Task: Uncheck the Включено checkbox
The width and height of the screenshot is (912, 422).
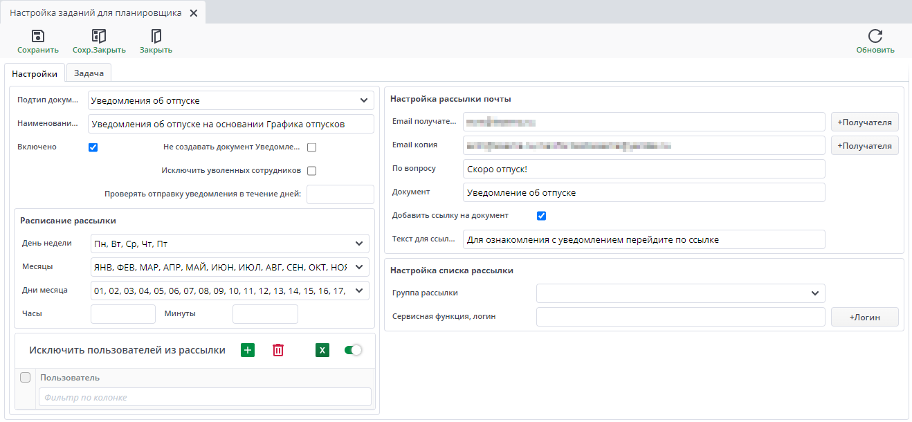Action: tap(93, 147)
